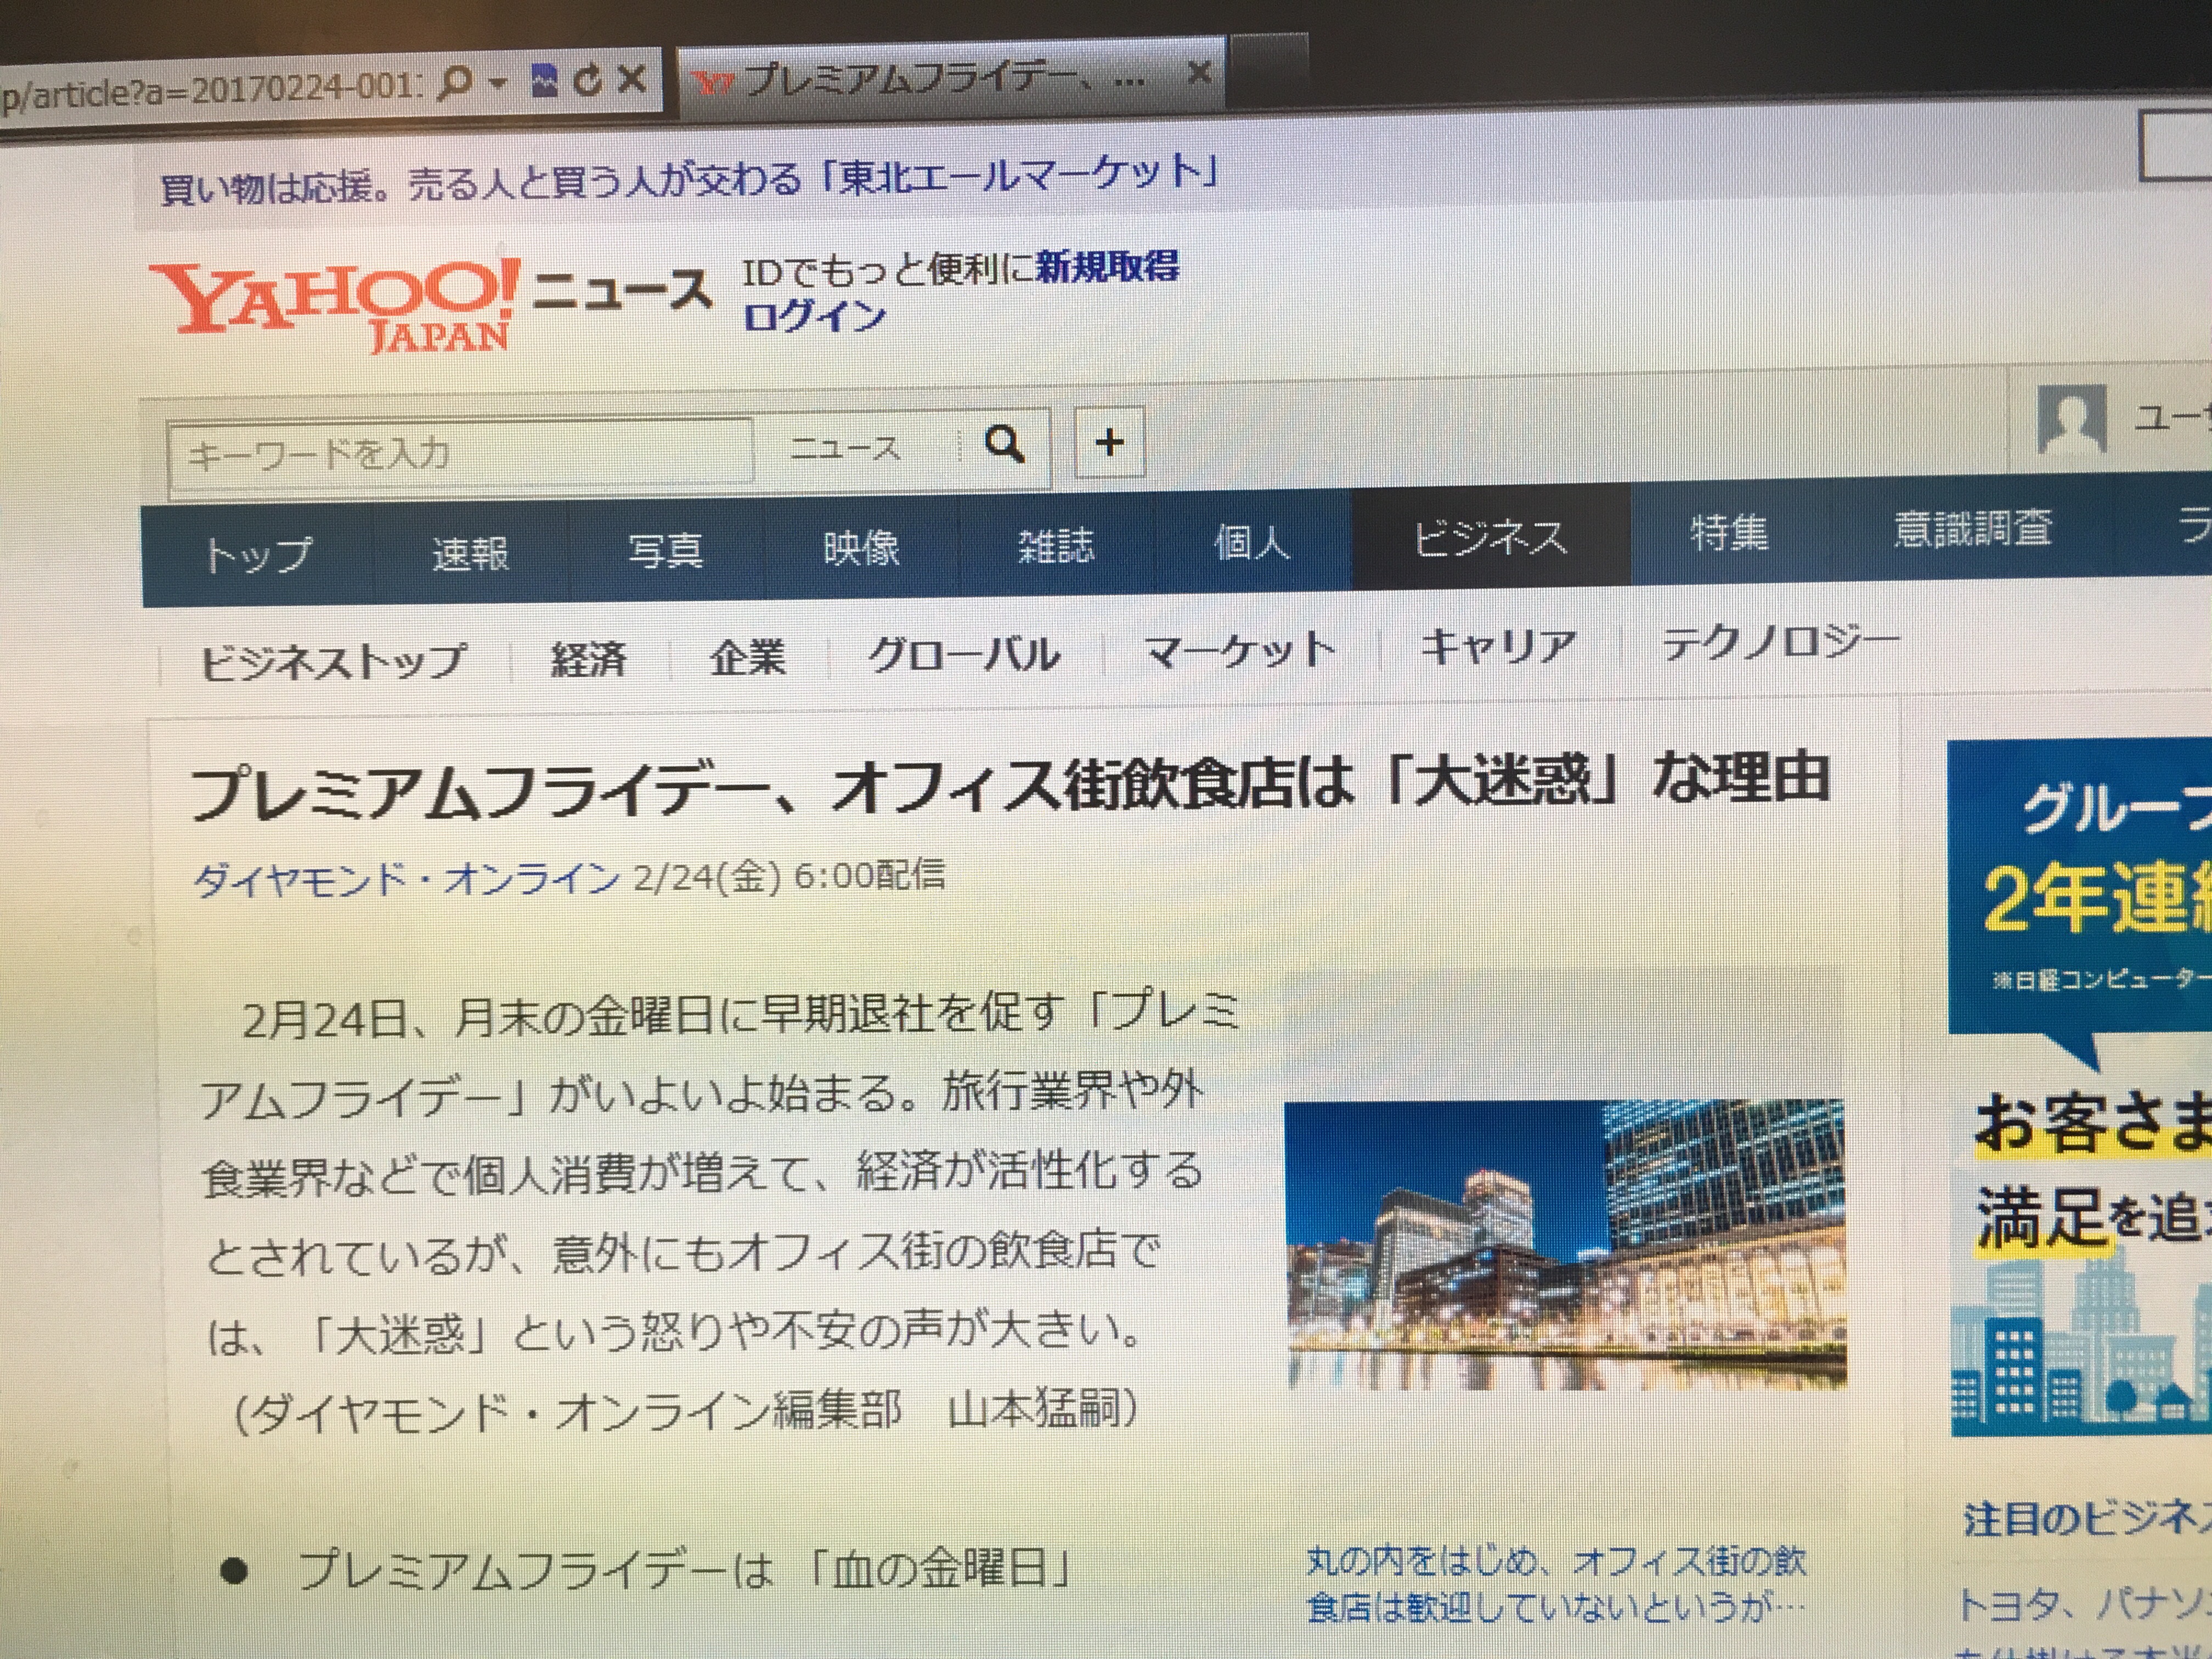This screenshot has width=2212, height=1659.
Task: Go to マーケット sub-menu
Action: (x=1239, y=651)
